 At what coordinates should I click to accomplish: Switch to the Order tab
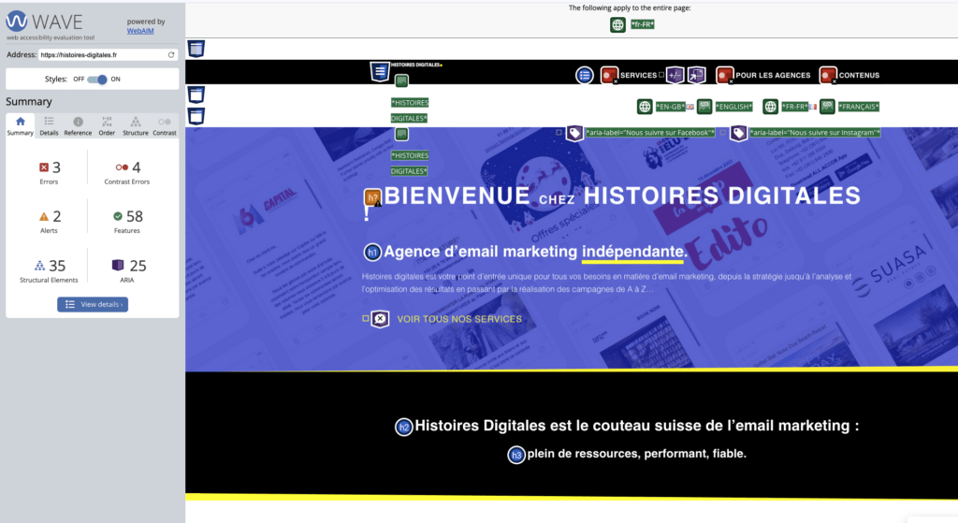107,126
